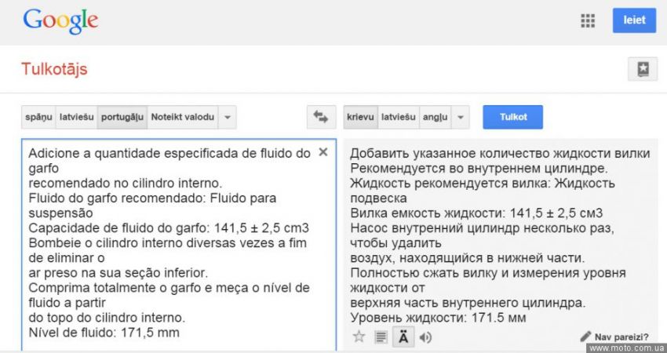Click 'Уровень жидкости: 171.5 мм' text
This screenshot has height=353, width=667.
[438, 317]
